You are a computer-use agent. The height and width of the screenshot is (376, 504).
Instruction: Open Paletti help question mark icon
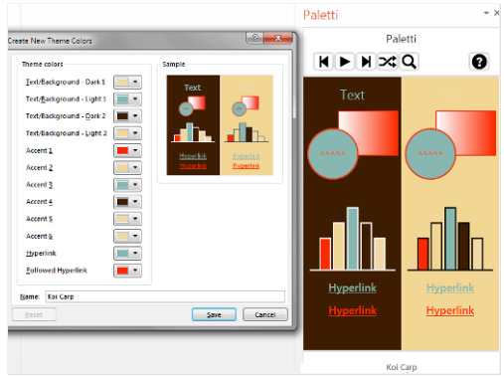pyautogui.click(x=479, y=62)
